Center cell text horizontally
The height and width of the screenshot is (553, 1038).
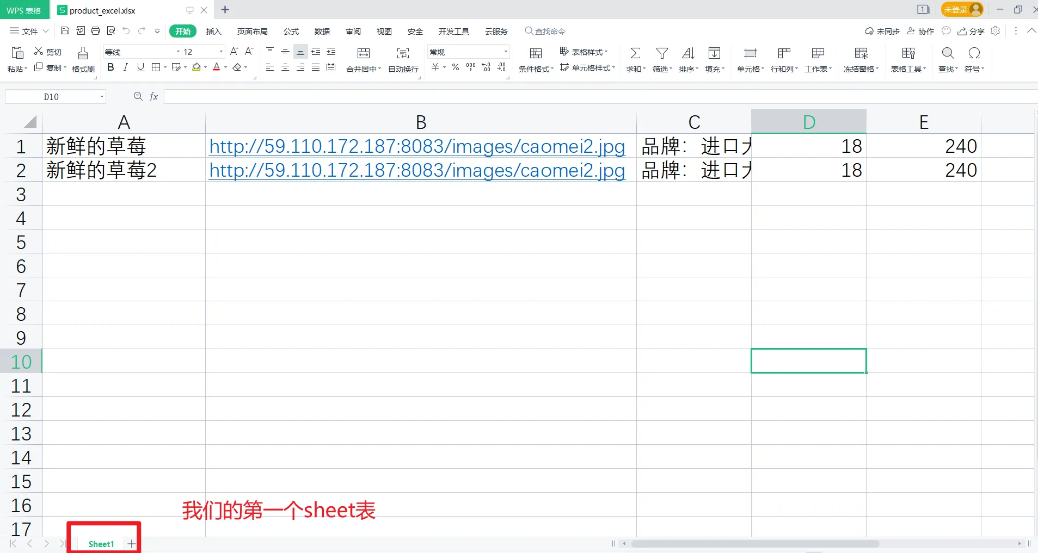(x=285, y=67)
